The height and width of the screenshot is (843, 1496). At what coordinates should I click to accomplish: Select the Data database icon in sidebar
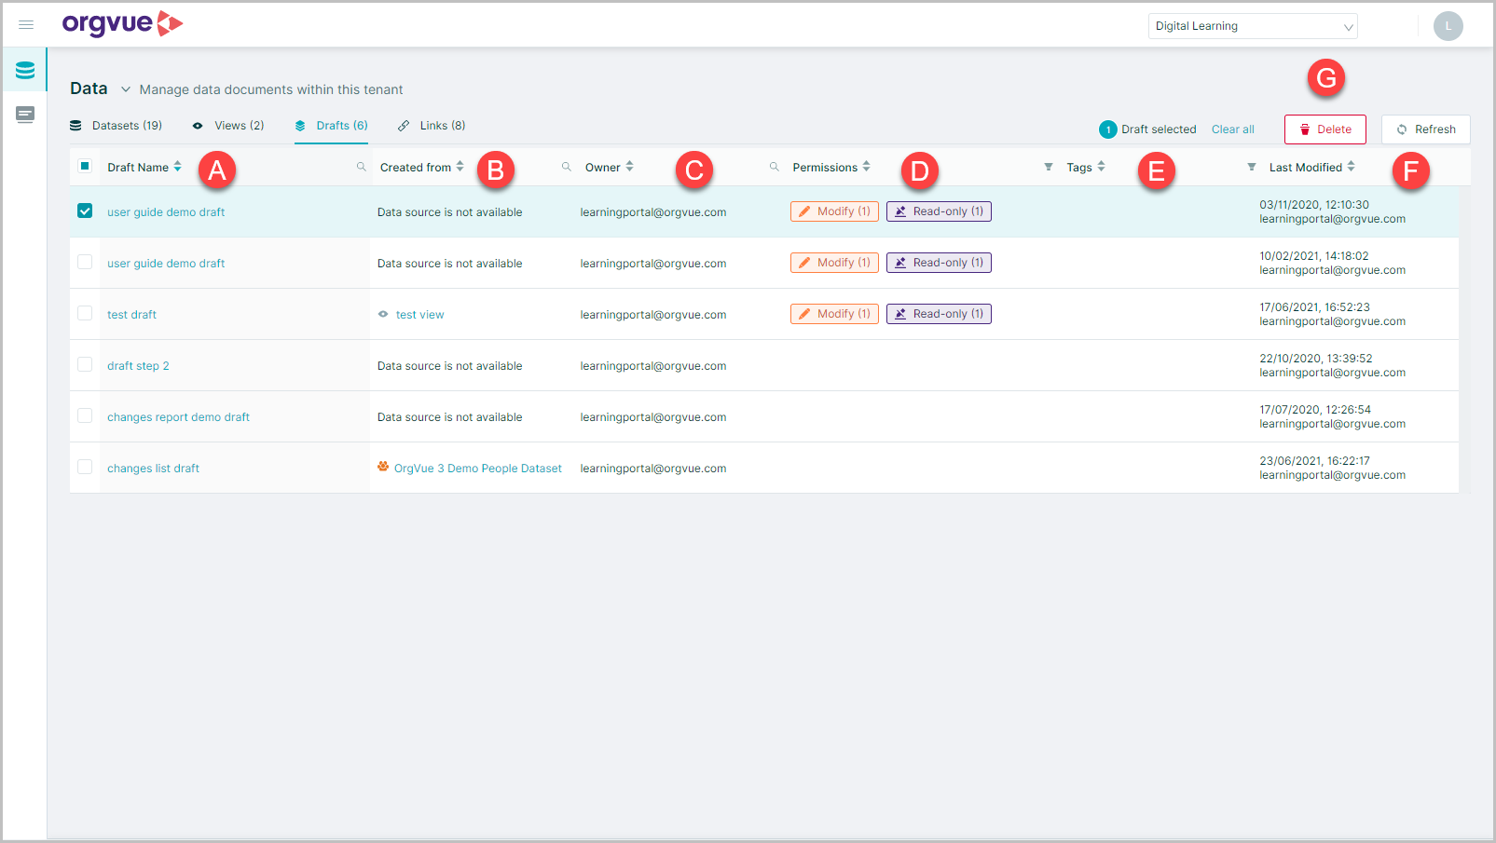[x=23, y=68]
